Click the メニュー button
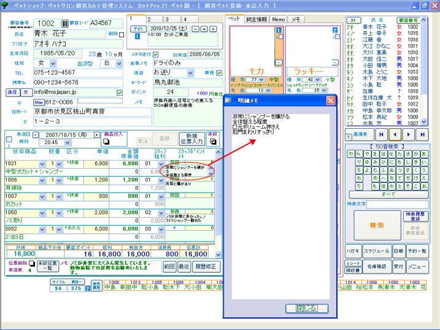The width and height of the screenshot is (440, 330). click(417, 266)
